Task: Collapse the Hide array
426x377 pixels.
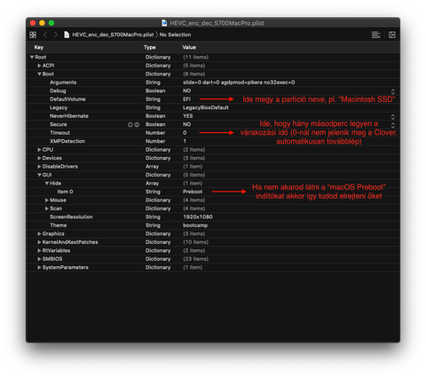Action: click(47, 184)
